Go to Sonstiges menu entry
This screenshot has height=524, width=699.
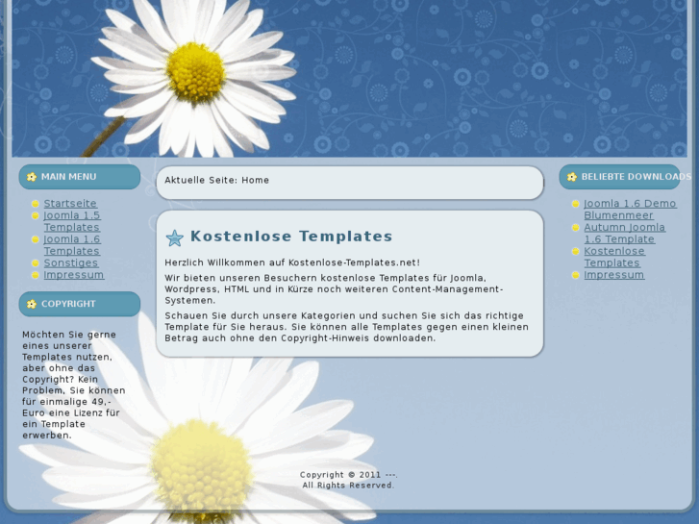[x=71, y=262]
